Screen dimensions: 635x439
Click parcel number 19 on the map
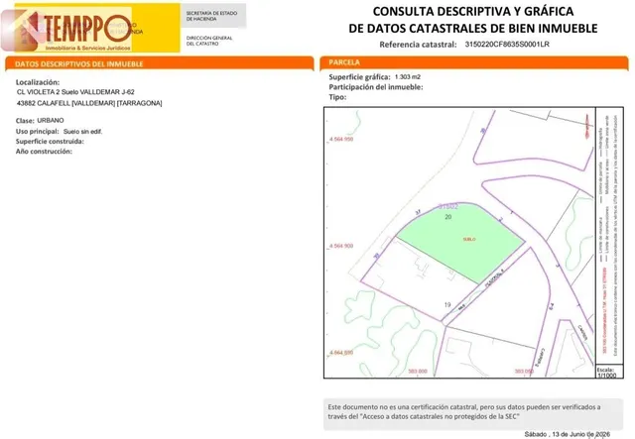(447, 305)
